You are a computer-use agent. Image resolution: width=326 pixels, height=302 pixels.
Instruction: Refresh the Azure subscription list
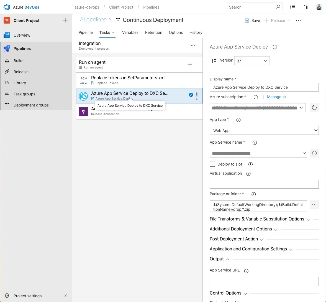tap(314, 108)
